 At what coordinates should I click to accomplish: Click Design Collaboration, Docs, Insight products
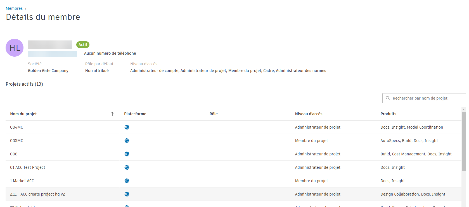[413, 194]
